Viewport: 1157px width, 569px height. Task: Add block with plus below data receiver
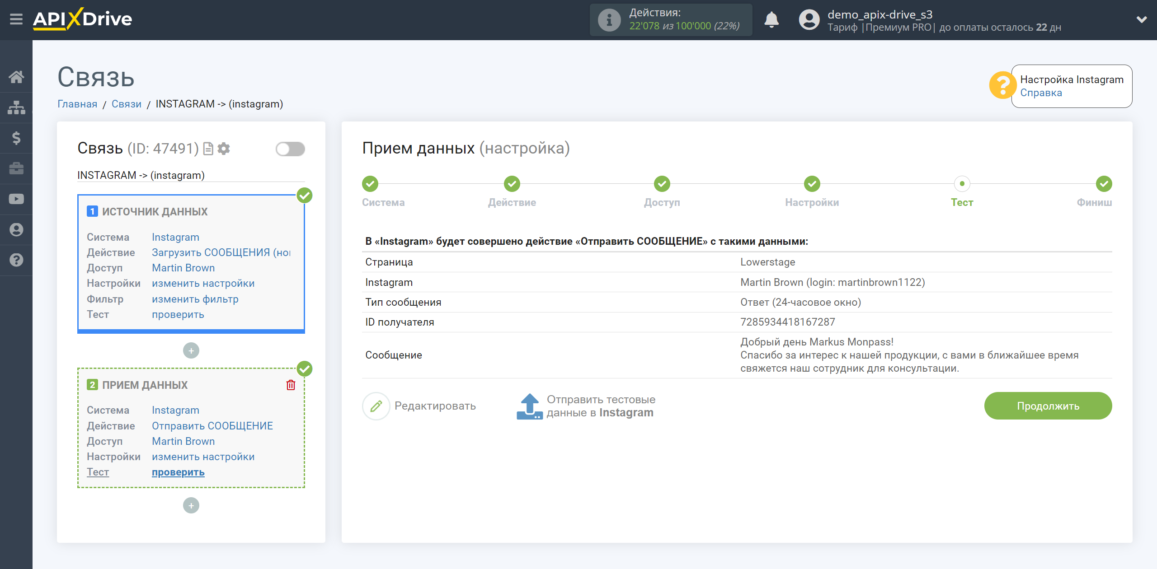pos(191,505)
